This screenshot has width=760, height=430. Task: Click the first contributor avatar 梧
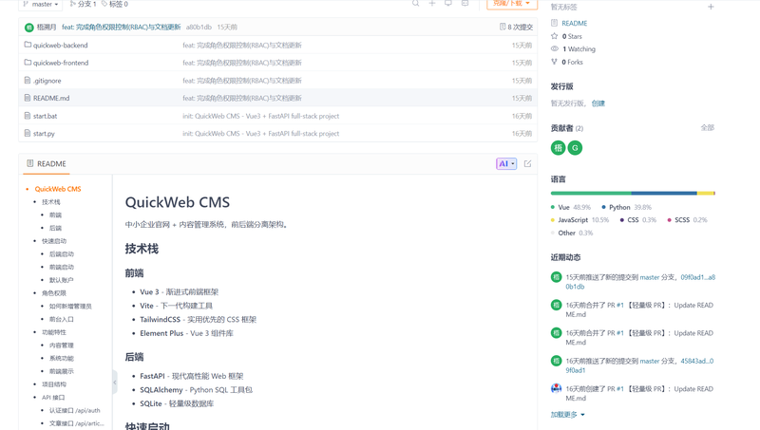click(558, 148)
